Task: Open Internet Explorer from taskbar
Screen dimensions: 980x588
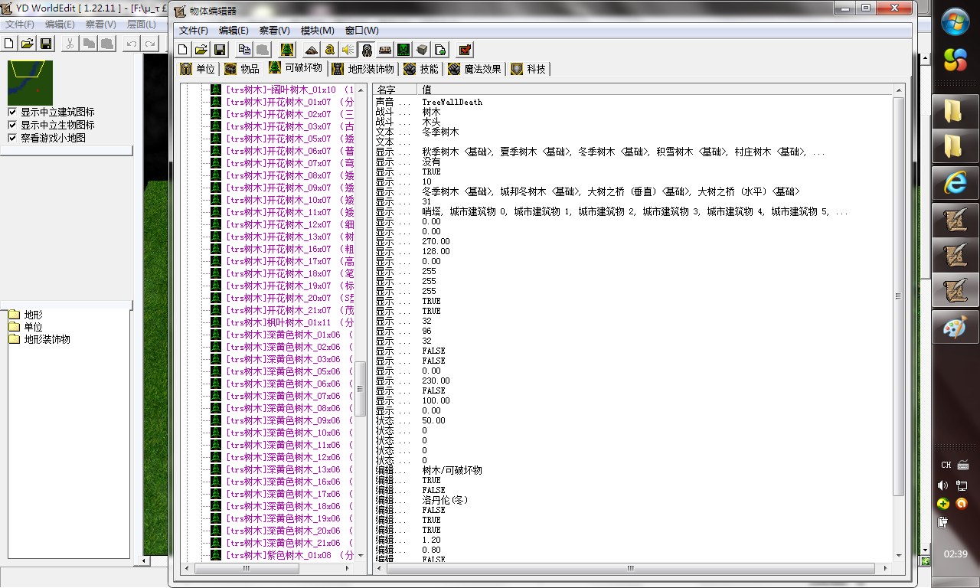Action: point(955,181)
